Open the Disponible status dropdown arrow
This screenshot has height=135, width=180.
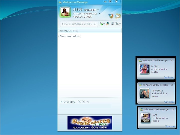[x=98, y=10]
